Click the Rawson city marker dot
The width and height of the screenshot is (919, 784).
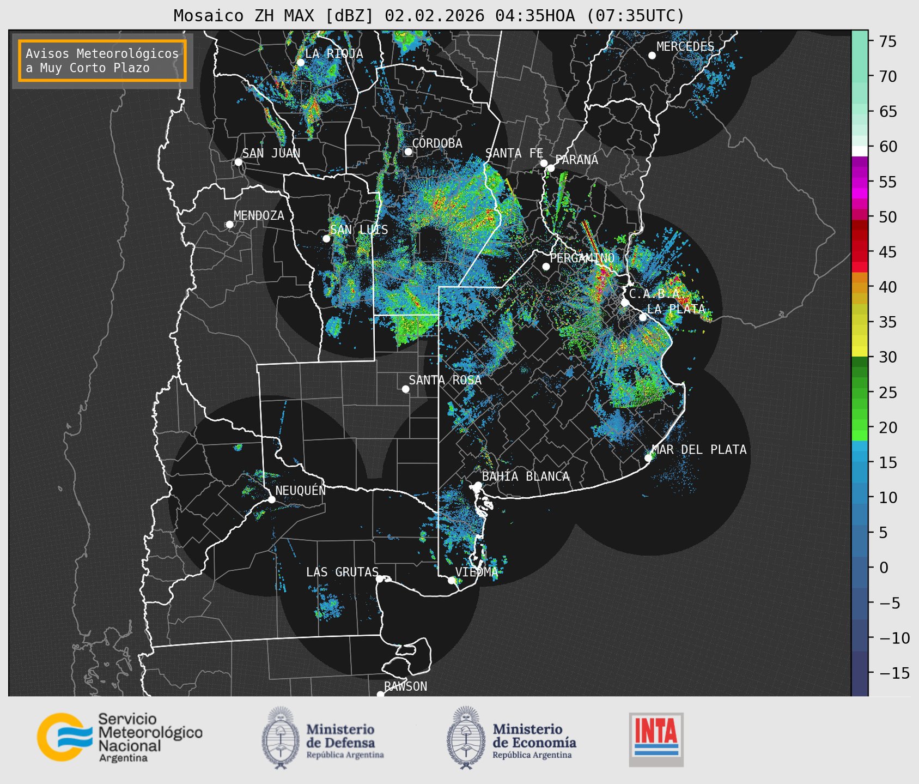pos(380,695)
